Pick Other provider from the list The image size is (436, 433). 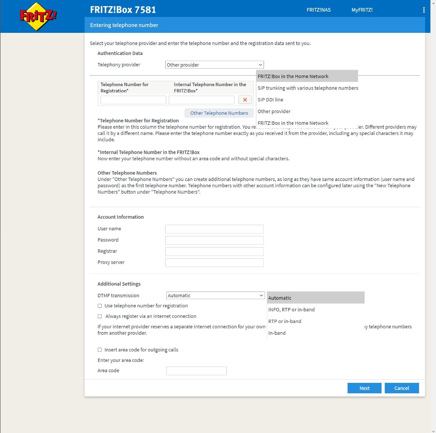(x=307, y=111)
